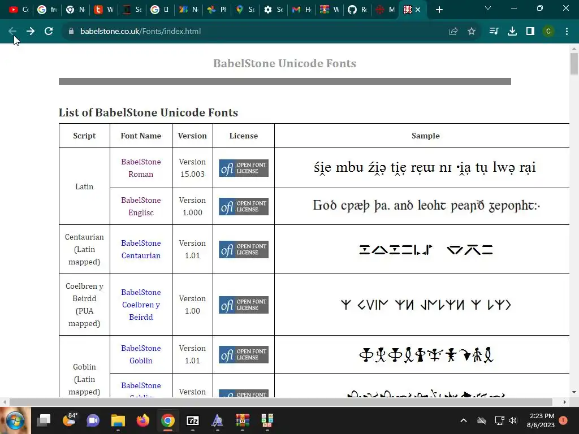579x434 pixels.
Task: Open the network status tray icon
Action: pos(499,420)
